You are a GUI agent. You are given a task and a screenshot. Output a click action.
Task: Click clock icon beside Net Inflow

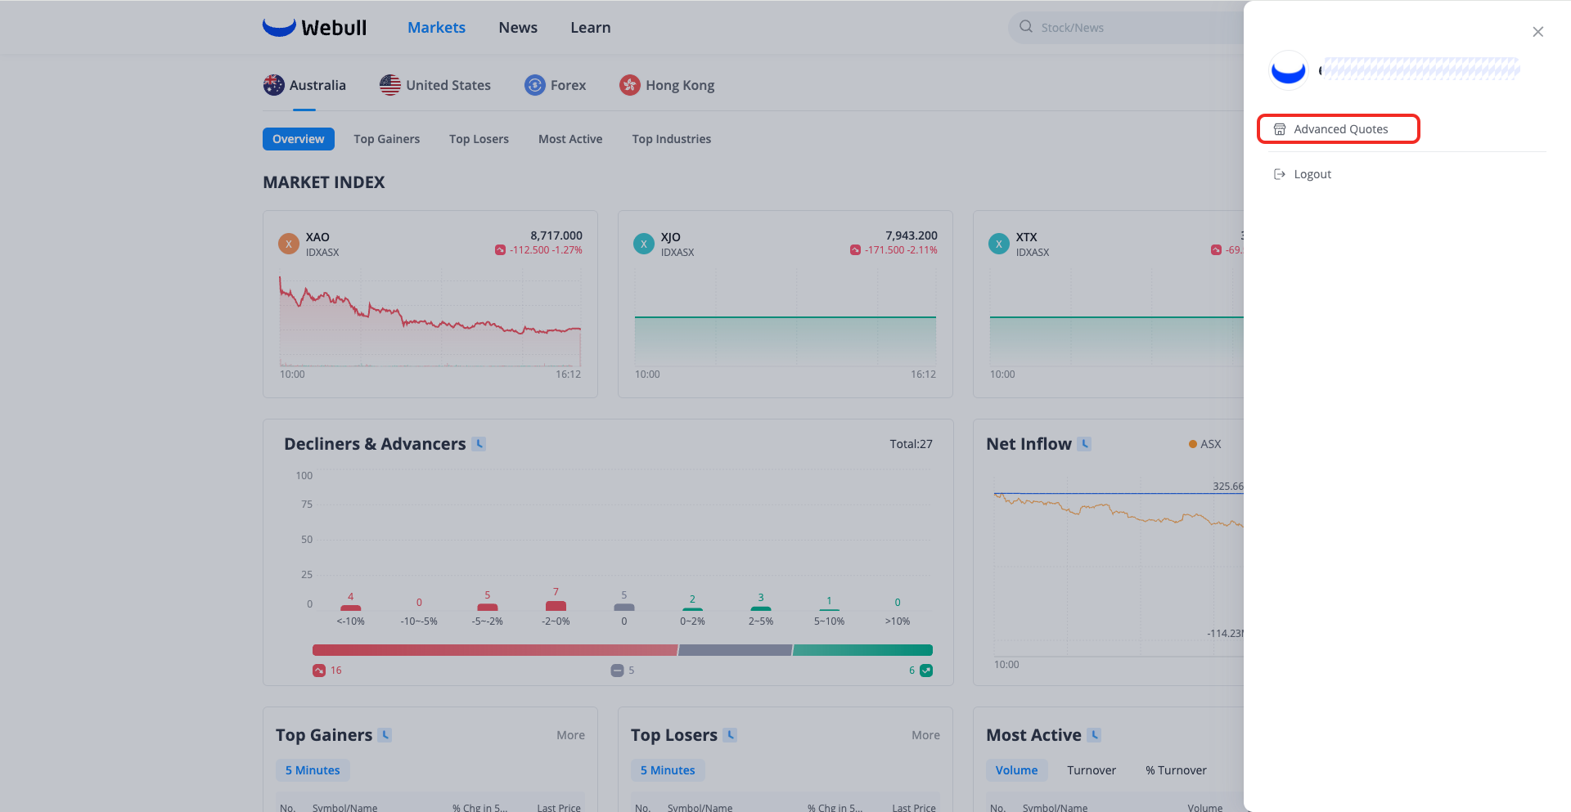(x=1085, y=444)
